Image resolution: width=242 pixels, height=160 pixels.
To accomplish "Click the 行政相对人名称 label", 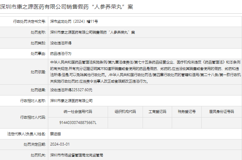I will [x=33, y=101].
